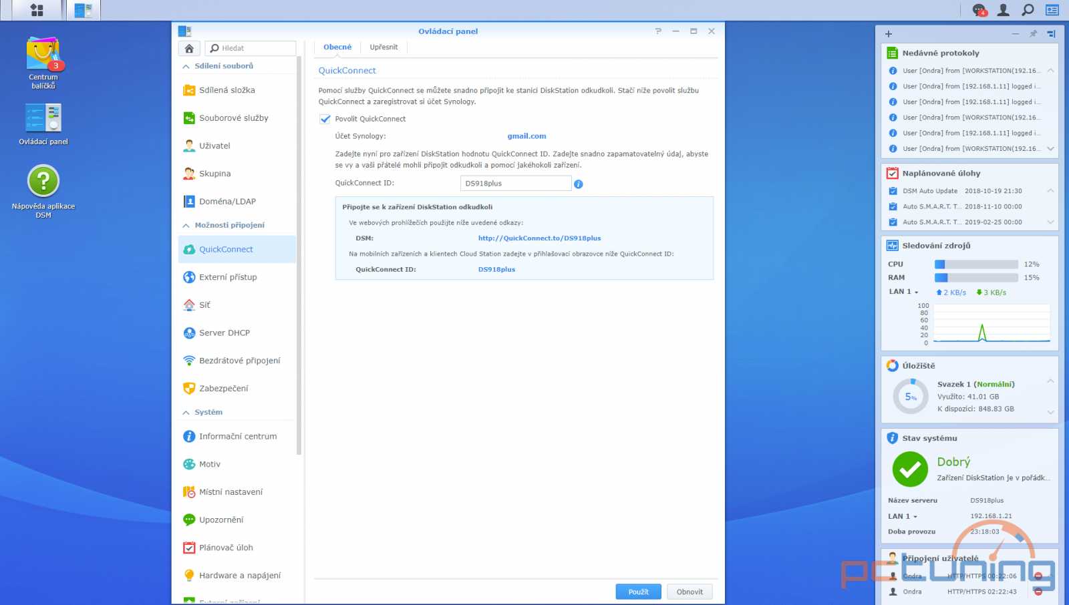Open the Sdílená složka section
1069x605 pixels.
(237, 90)
